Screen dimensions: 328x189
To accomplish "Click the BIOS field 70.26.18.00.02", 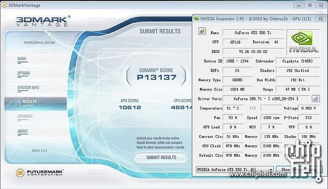I will 253,51.
